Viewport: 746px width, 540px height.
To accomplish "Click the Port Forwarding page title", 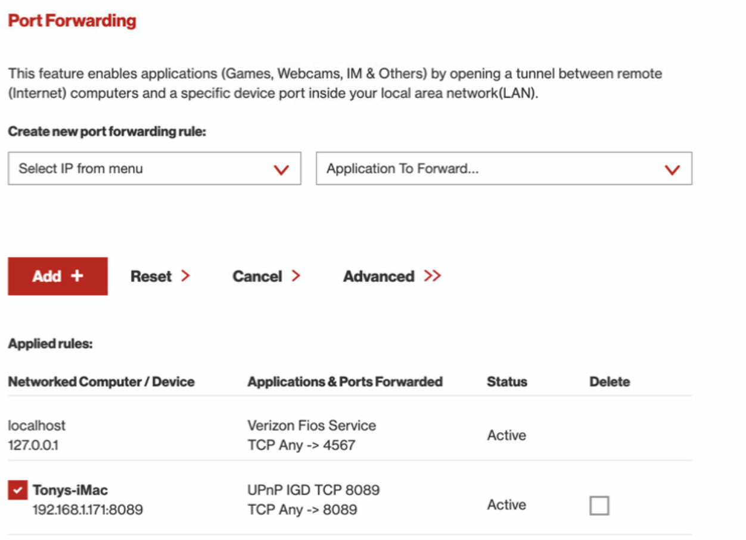I will pyautogui.click(x=72, y=21).
